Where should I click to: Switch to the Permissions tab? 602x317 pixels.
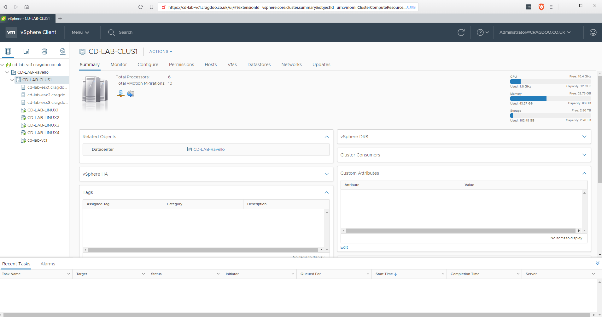(181, 65)
